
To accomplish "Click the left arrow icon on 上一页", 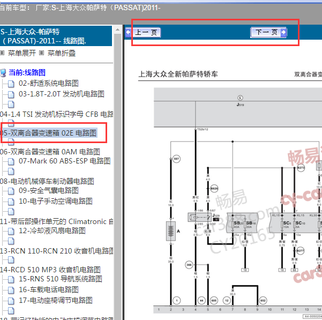I will (x=129, y=32).
